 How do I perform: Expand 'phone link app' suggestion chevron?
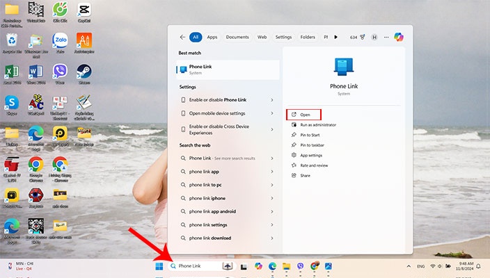point(272,172)
